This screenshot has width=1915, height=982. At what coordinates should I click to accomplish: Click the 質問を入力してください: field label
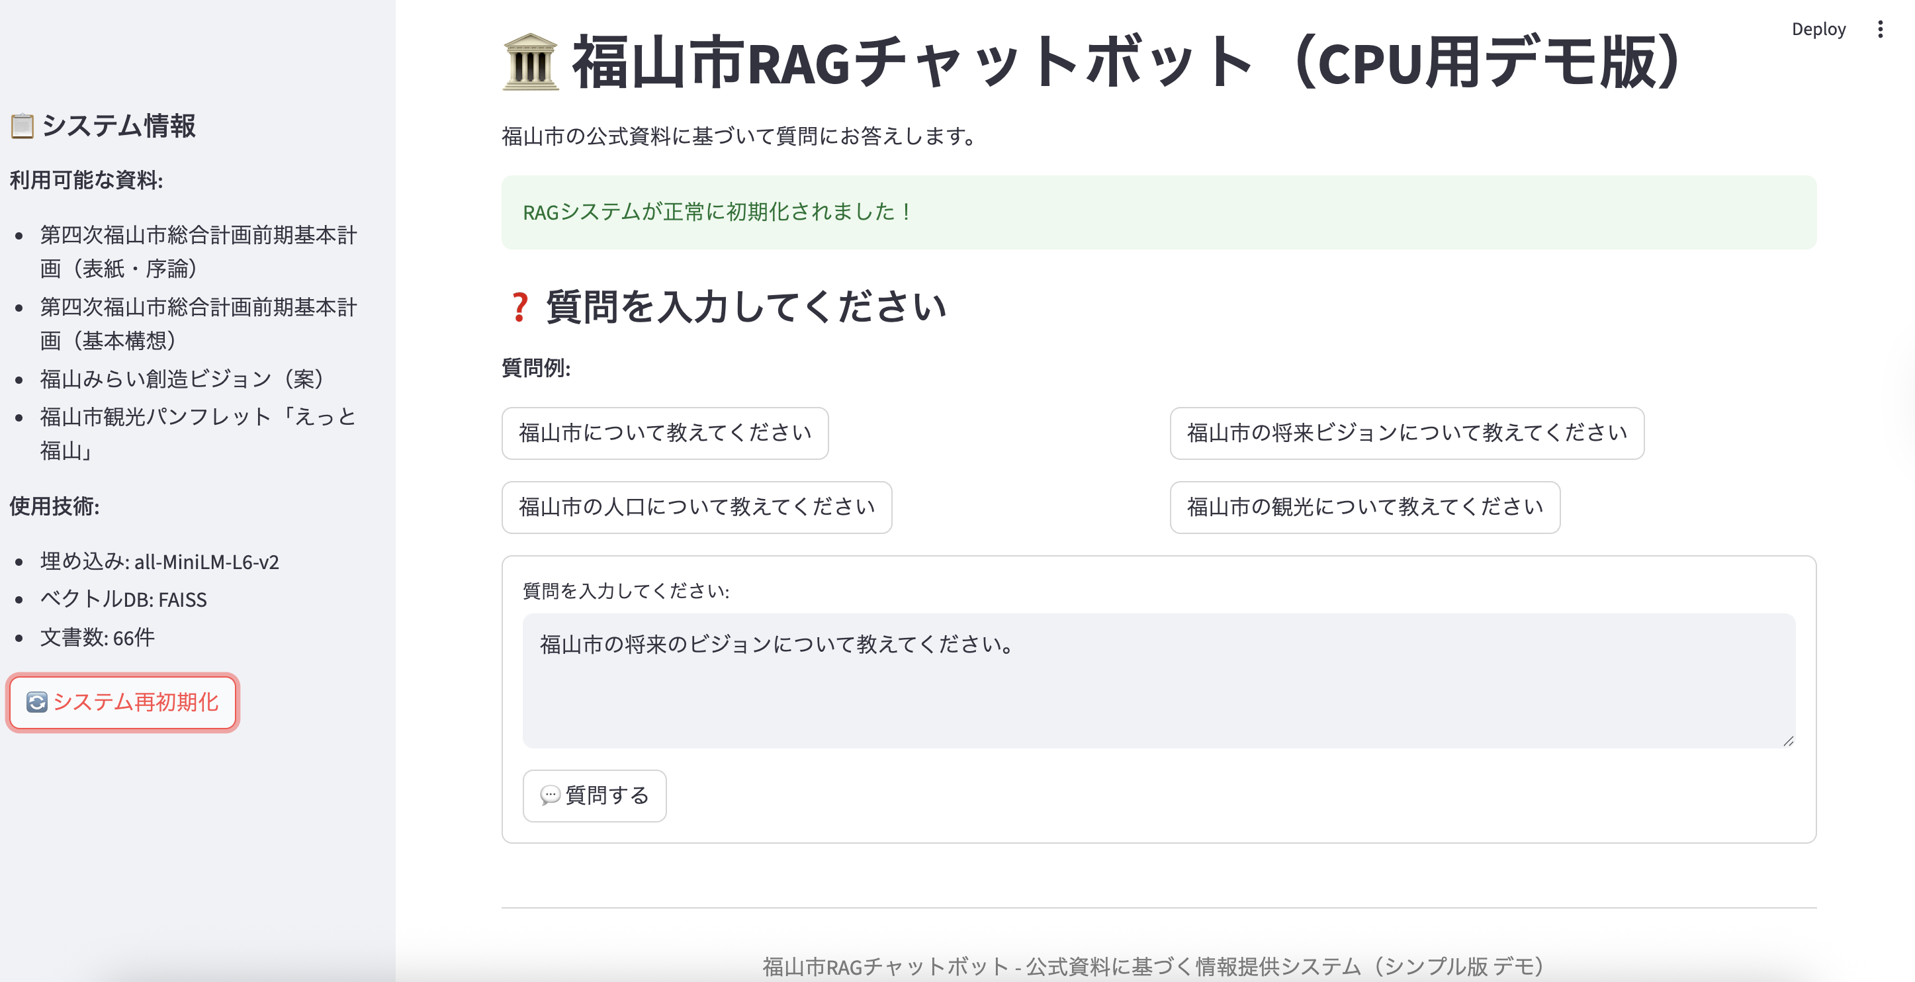(626, 591)
